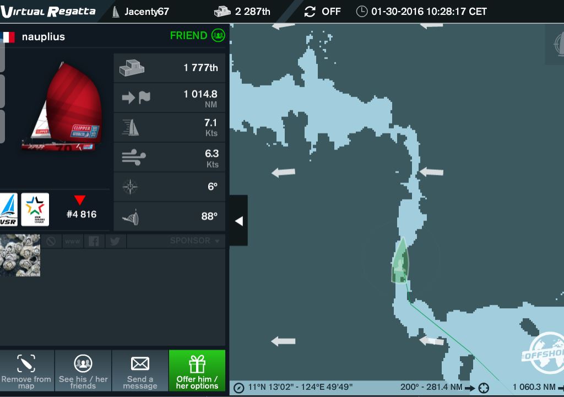The width and height of the screenshot is (564, 397).
Task: Click the disabled block icon
Action: click(51, 241)
